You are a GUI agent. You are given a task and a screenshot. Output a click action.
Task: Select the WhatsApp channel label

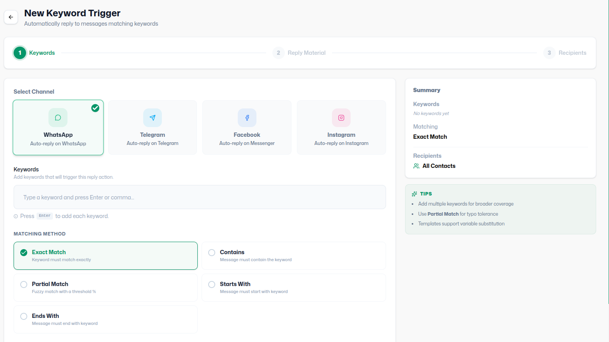(x=58, y=135)
